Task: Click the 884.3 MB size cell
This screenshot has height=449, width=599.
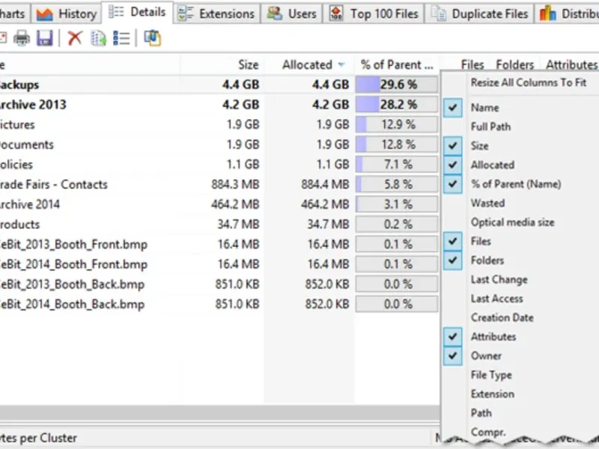Action: (235, 184)
